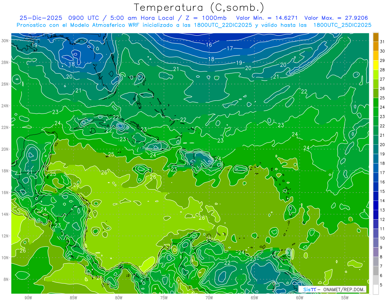Click the "75W" longitude axis label

coord(164,298)
